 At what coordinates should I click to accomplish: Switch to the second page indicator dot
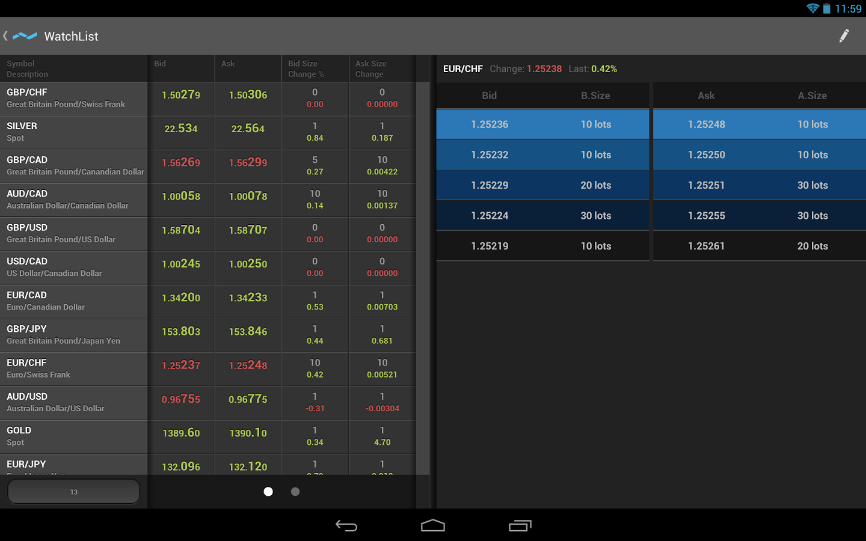click(295, 492)
